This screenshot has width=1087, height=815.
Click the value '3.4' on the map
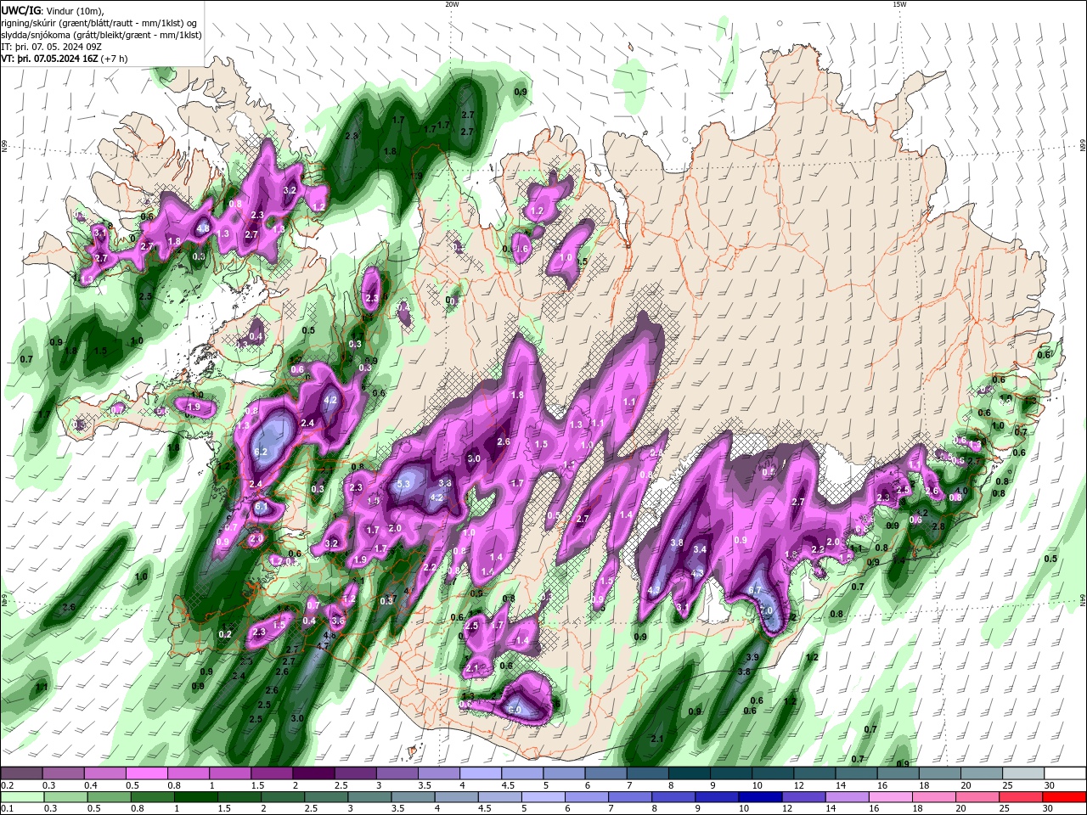(x=700, y=549)
